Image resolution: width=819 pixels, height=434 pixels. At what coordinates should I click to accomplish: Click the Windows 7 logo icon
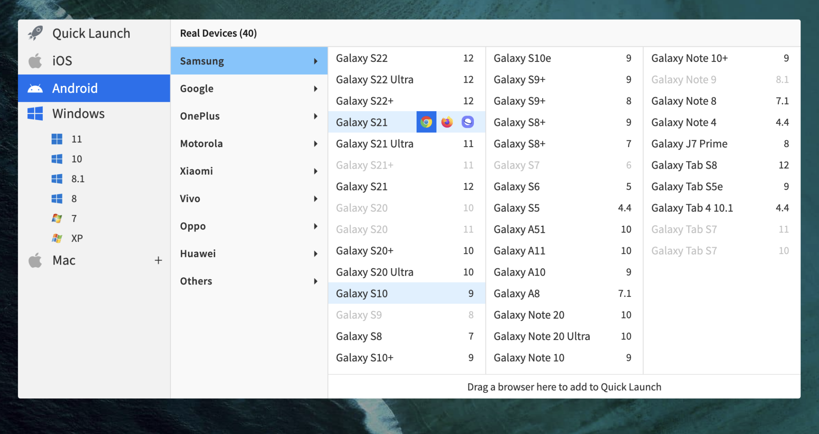[x=57, y=218]
